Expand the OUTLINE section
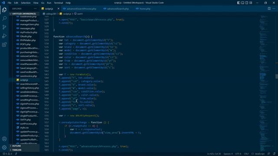This screenshot has height=156, width=278. click(x=17, y=146)
